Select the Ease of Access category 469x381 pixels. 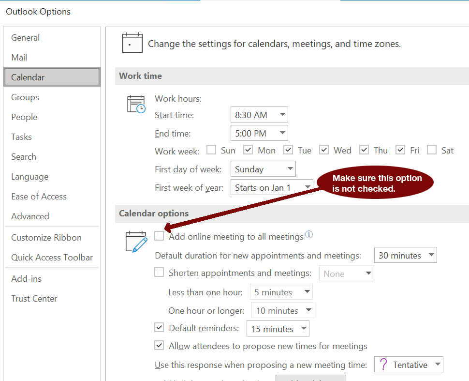point(52,197)
